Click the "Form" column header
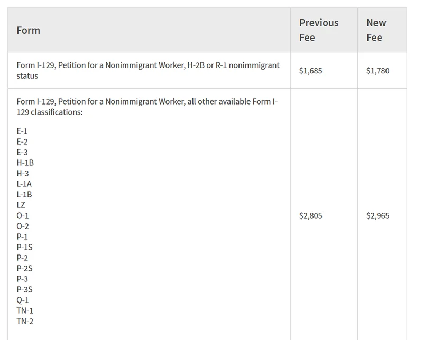423x340 pixels. coord(29,30)
